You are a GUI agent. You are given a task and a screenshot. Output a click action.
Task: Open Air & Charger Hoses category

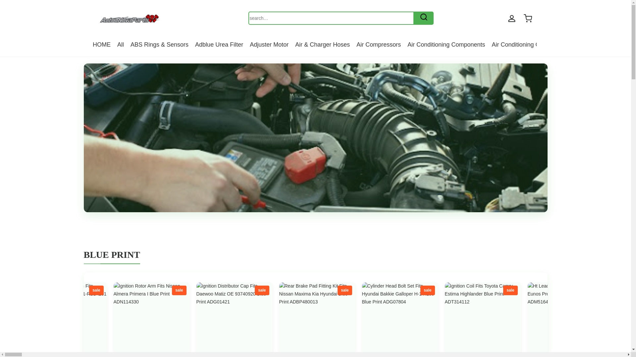coord(322,45)
